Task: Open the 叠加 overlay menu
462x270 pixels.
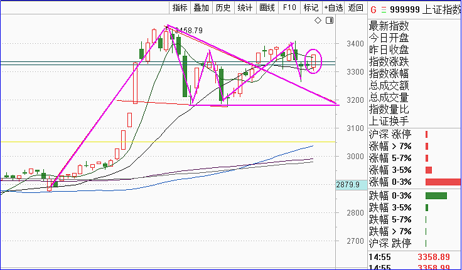Action: click(x=201, y=8)
